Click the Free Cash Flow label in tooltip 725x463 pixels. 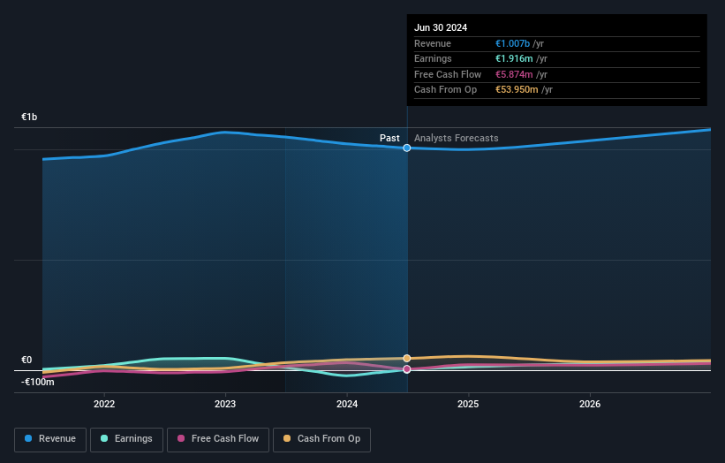[x=448, y=74]
